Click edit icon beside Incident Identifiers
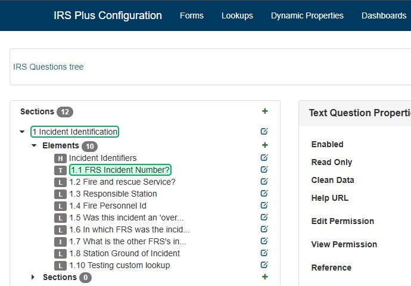Viewport: 411px width, 286px height. (x=264, y=158)
